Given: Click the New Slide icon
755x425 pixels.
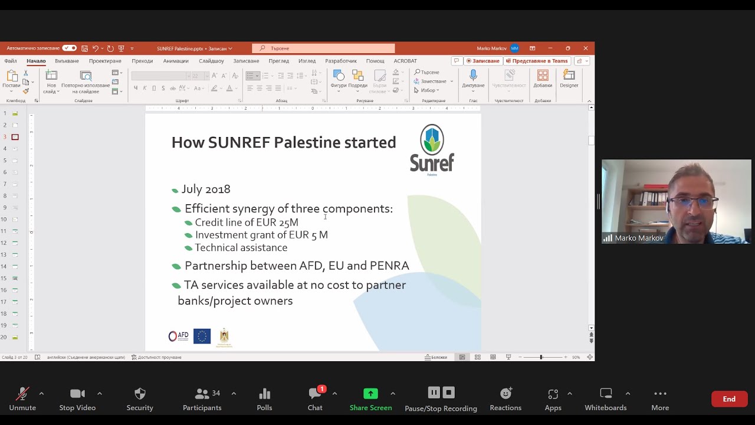Looking at the screenshot, I should point(51,75).
